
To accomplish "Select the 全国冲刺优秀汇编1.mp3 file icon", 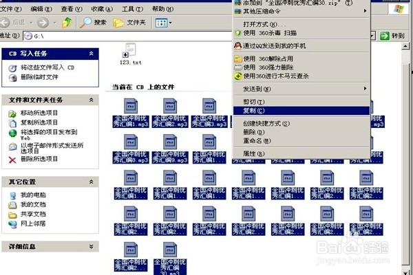I will (131, 105).
